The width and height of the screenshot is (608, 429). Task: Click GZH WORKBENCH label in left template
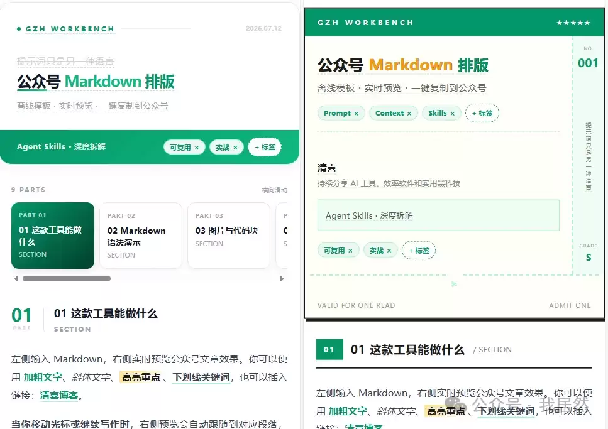pos(70,29)
